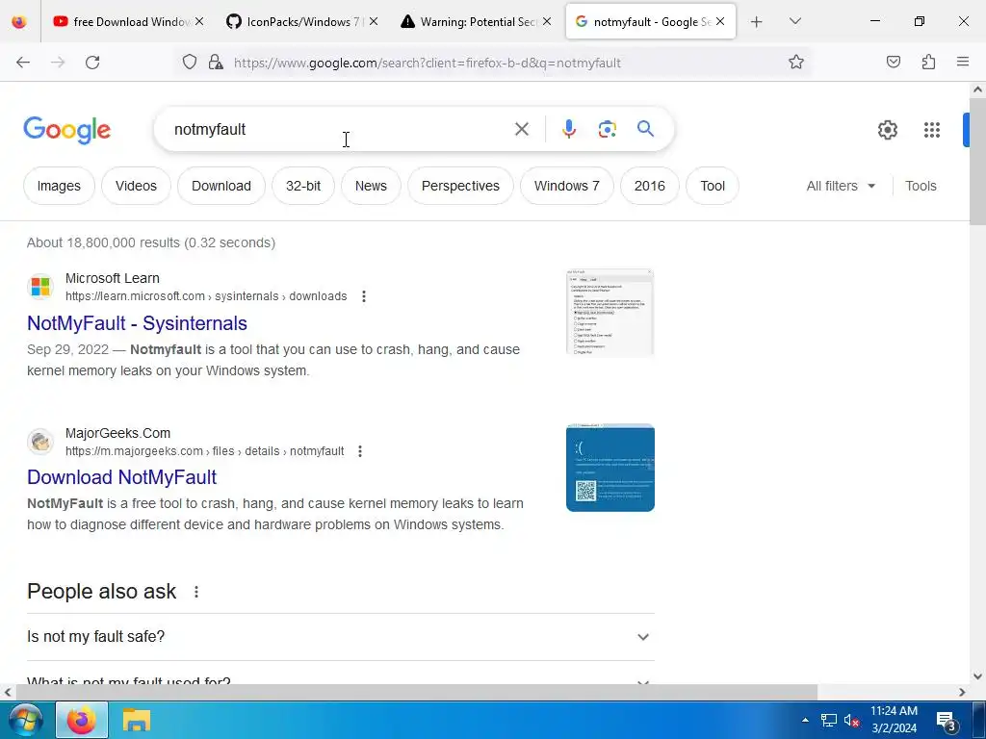Click the address bar URL
The image size is (986, 739).
428,63
